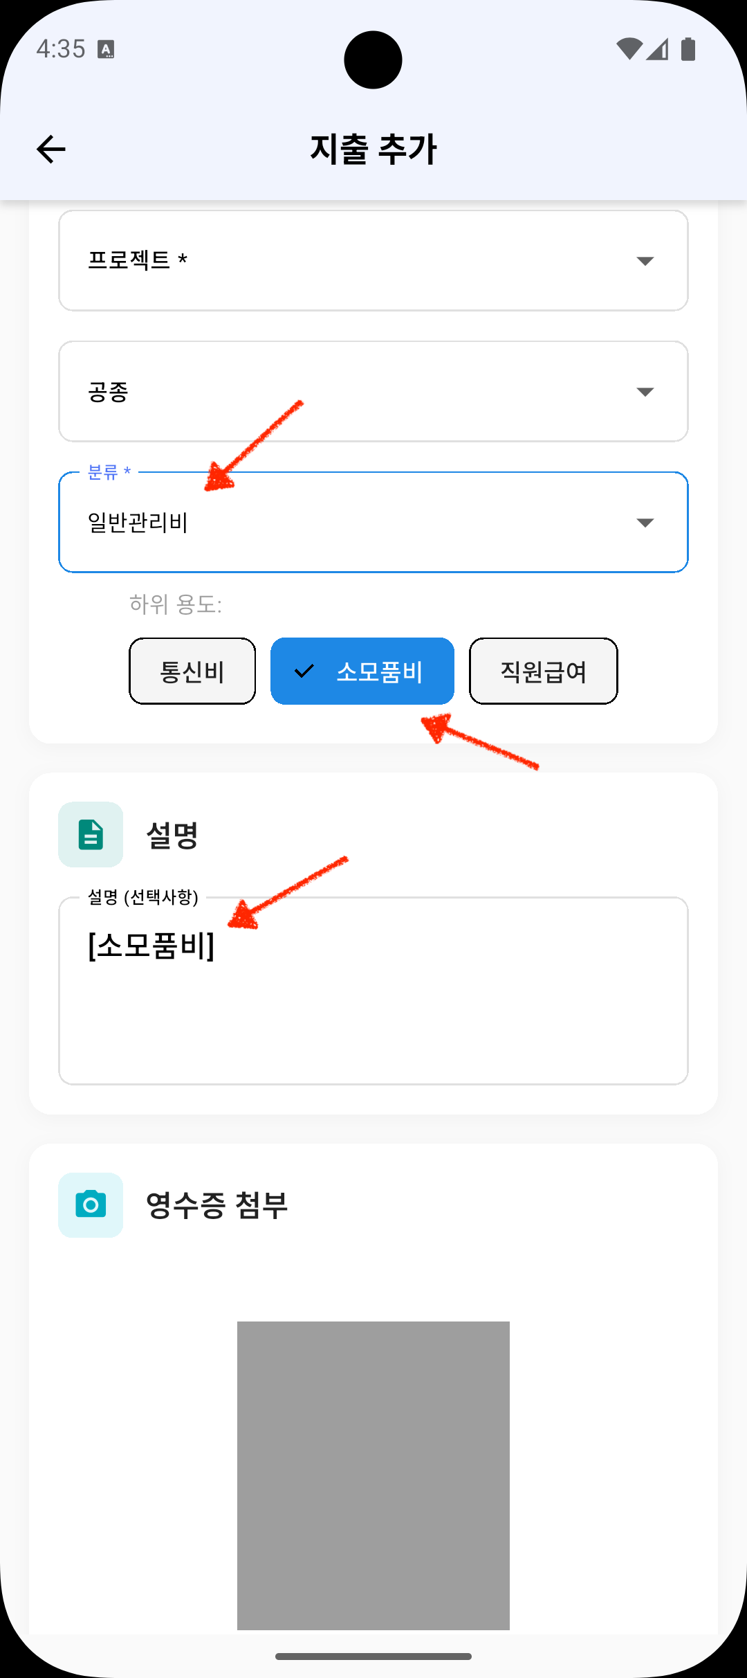Tap the green document icon beside 설명

click(91, 834)
